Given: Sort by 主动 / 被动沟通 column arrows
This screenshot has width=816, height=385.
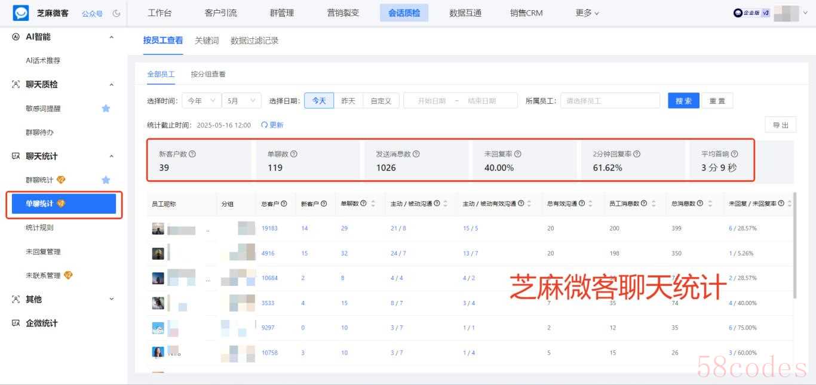Looking at the screenshot, I should [x=445, y=204].
